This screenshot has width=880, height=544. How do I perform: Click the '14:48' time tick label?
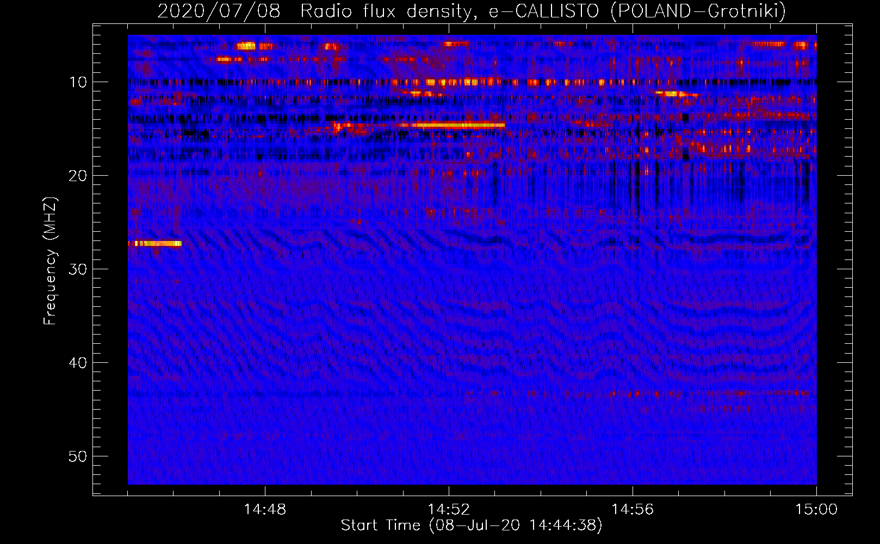tap(265, 510)
